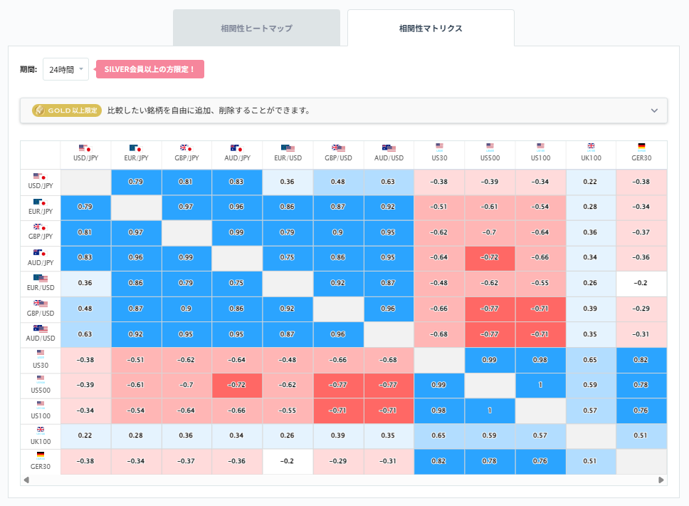
Task: Click the UK flag icon beside UK100 row
Action: click(41, 430)
